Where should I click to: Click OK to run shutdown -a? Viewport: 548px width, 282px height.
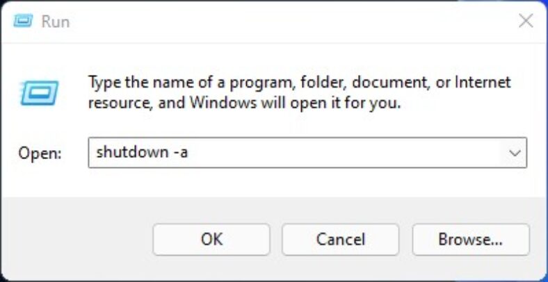(x=211, y=240)
